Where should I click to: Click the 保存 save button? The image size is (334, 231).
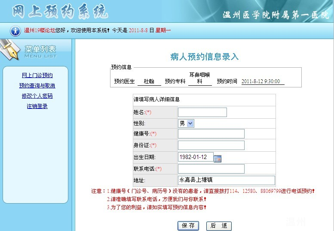pyautogui.click(x=188, y=226)
